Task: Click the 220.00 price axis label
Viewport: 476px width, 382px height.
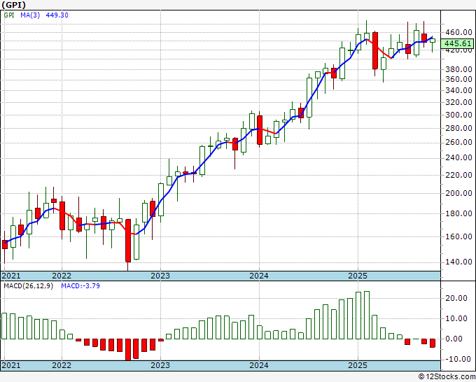Action: [x=458, y=175]
